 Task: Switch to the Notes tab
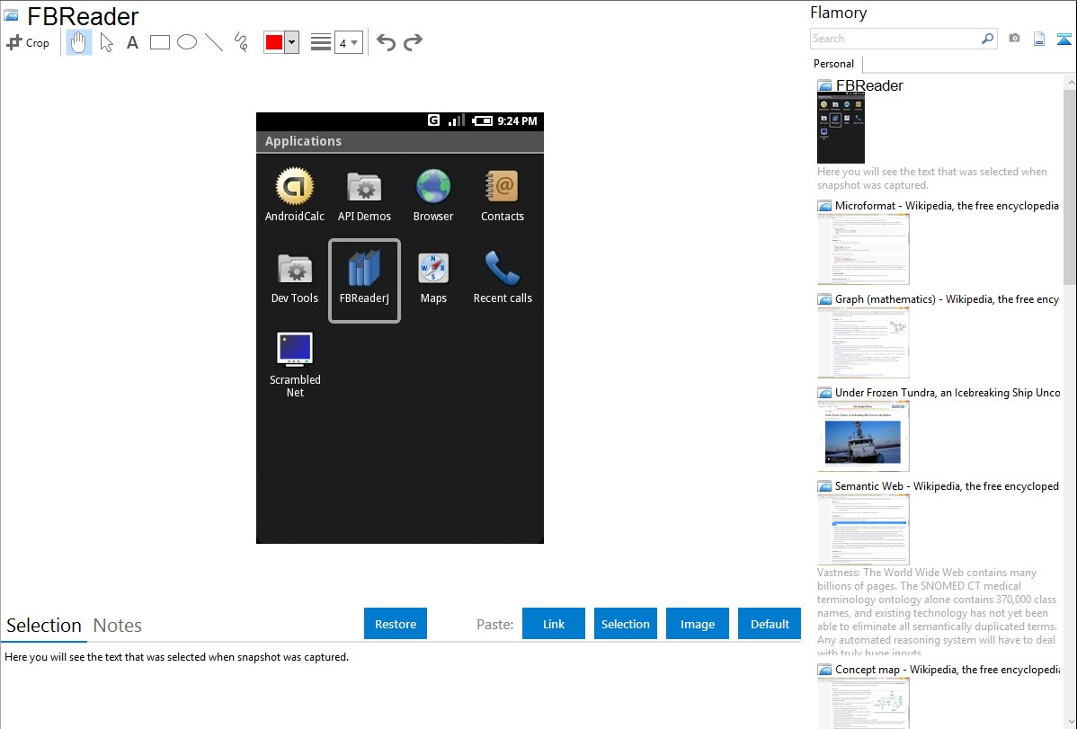(118, 626)
